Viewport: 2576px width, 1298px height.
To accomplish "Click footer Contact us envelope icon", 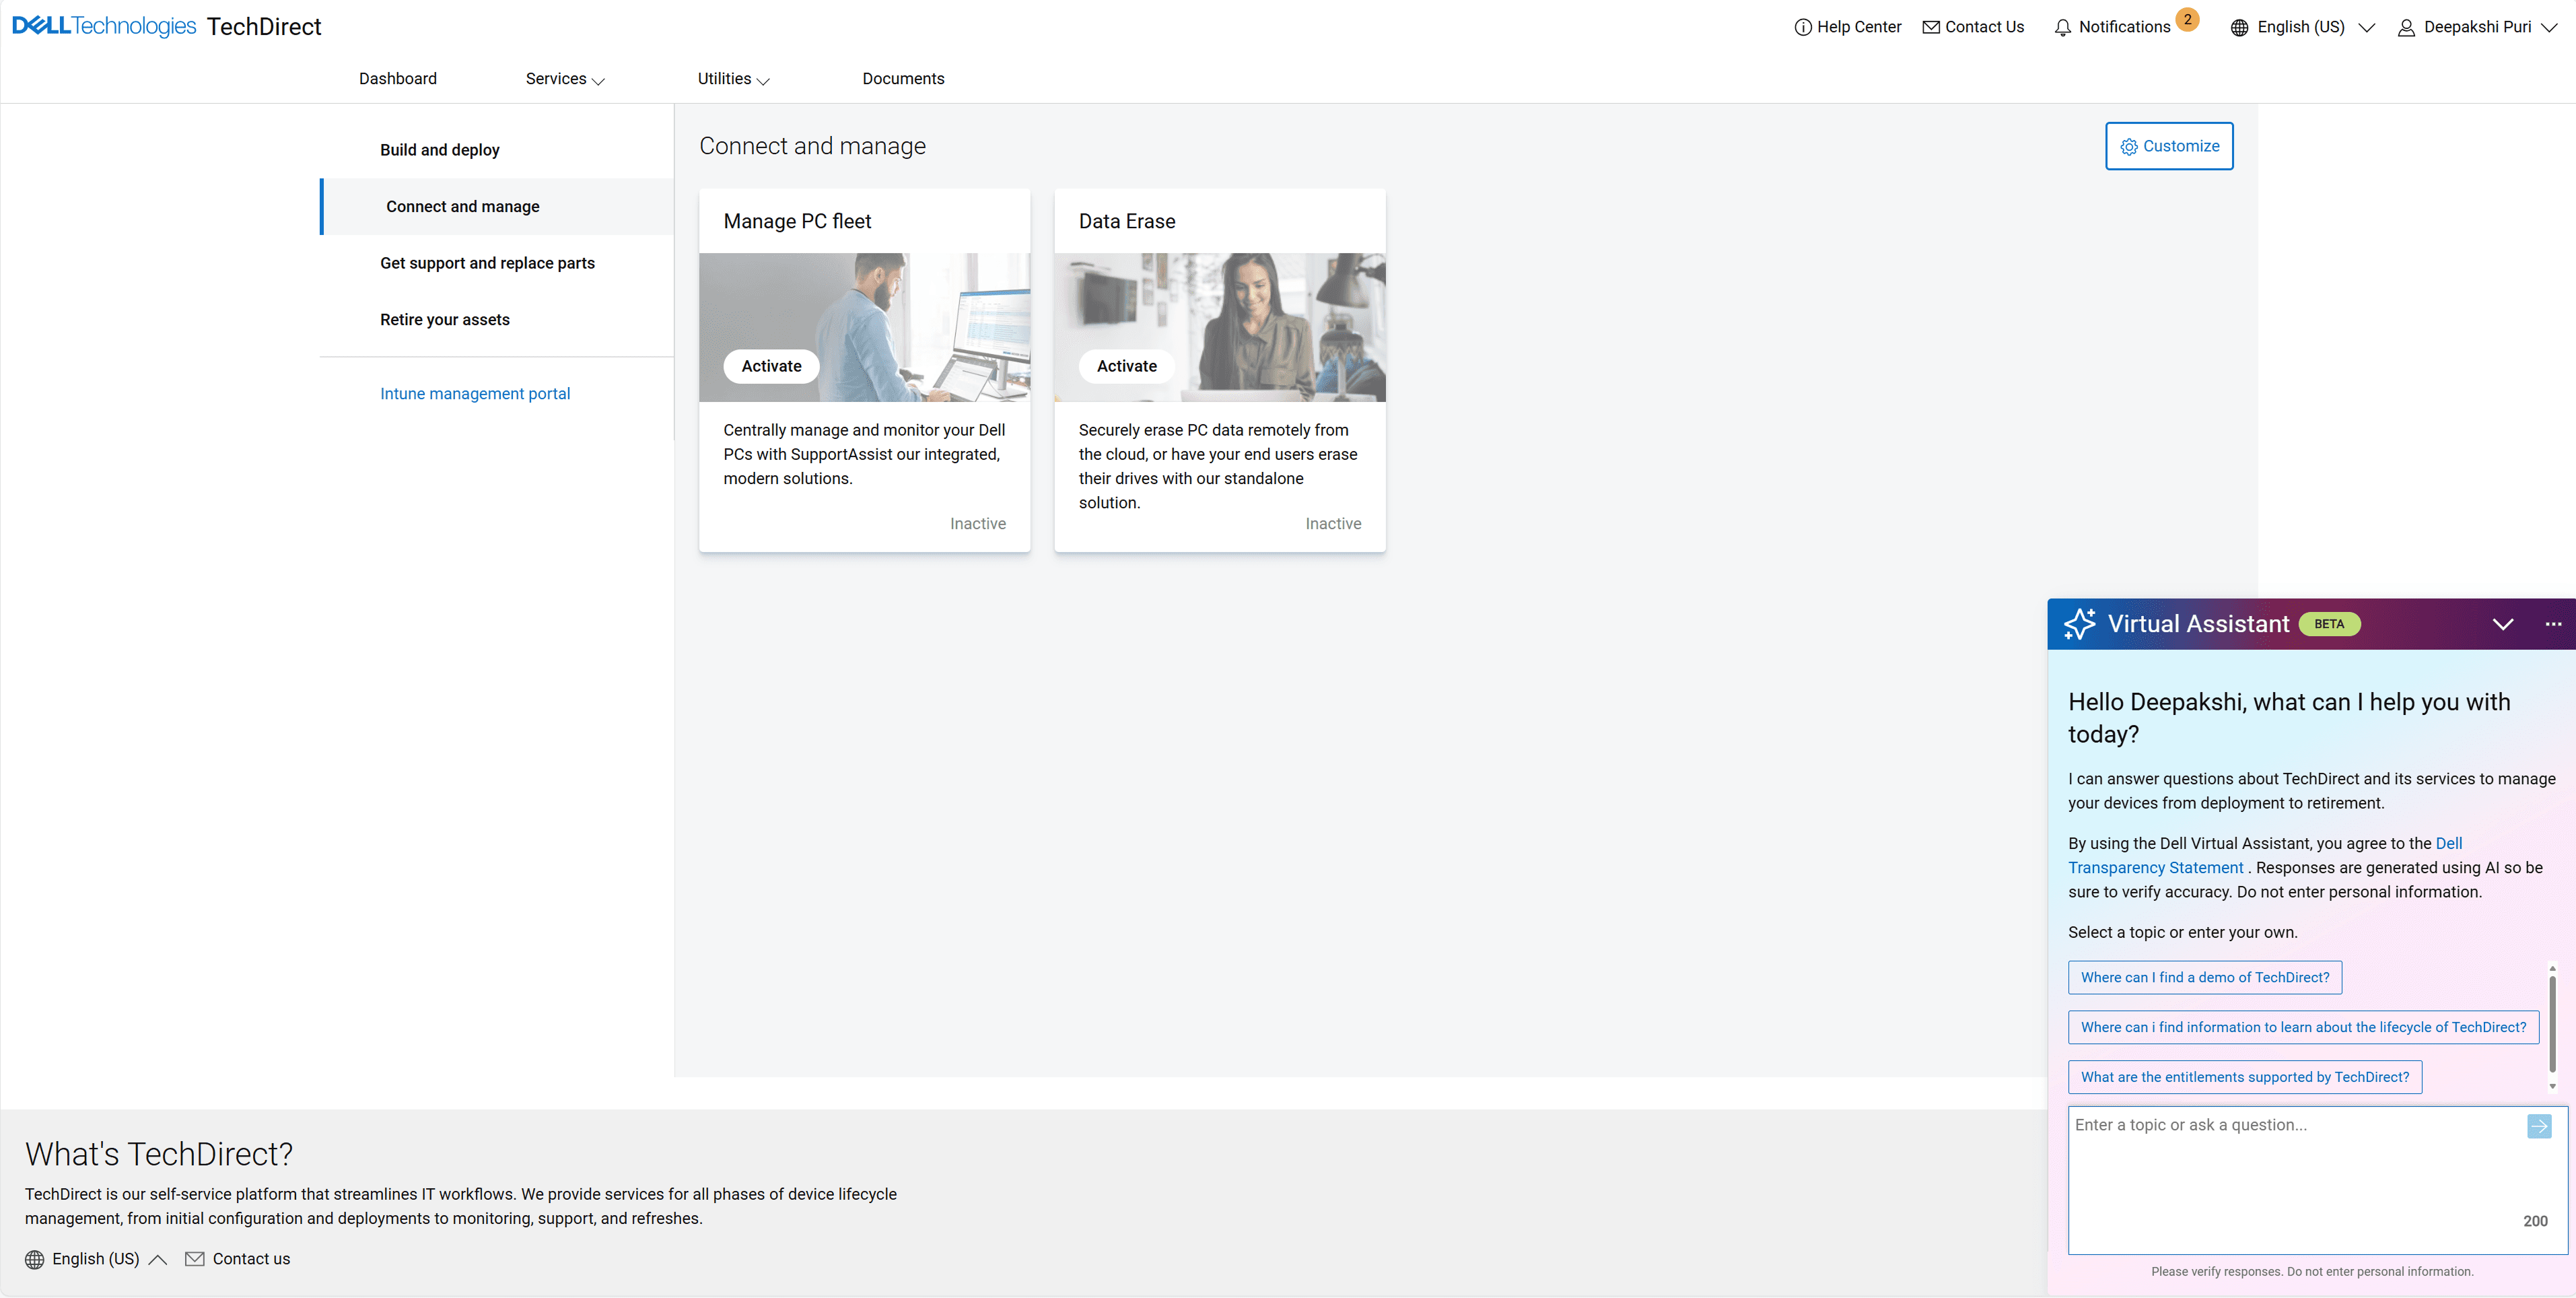I will pyautogui.click(x=195, y=1259).
